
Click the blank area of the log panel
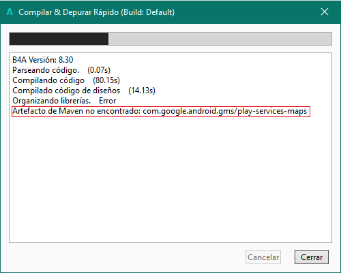[x=170, y=179]
